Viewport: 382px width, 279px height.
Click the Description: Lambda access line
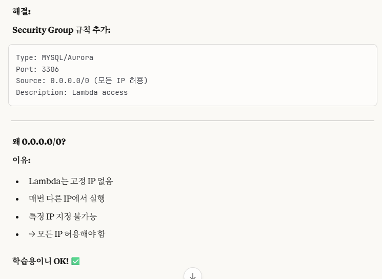point(72,92)
